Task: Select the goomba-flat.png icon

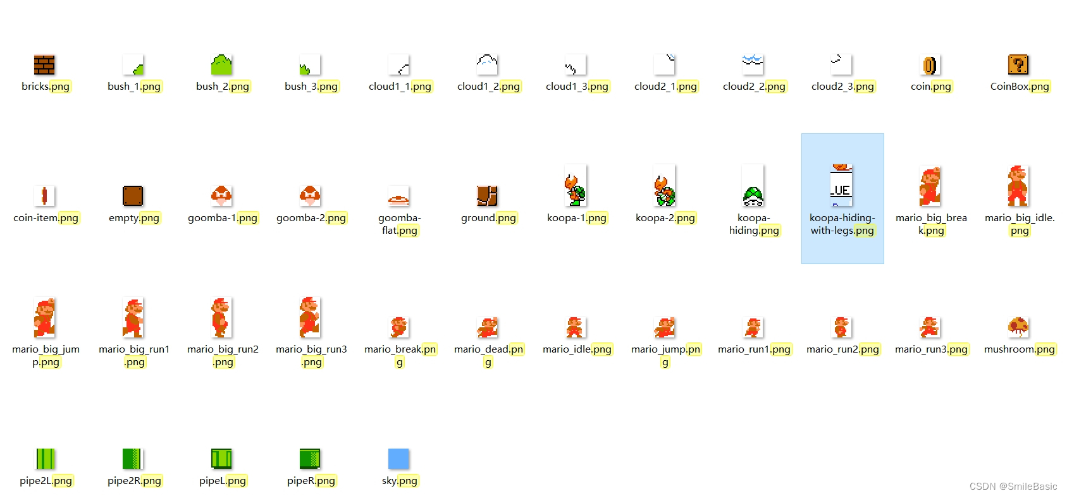Action: [398, 196]
